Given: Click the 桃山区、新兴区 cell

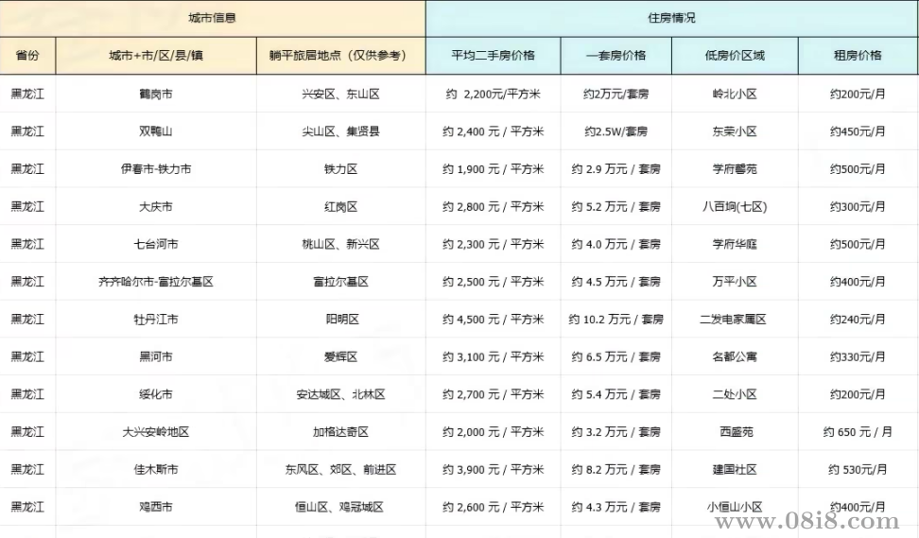Looking at the screenshot, I should (x=341, y=244).
